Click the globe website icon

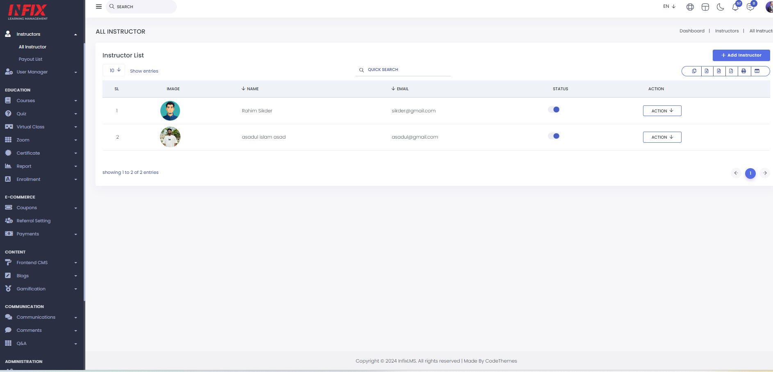(x=690, y=7)
